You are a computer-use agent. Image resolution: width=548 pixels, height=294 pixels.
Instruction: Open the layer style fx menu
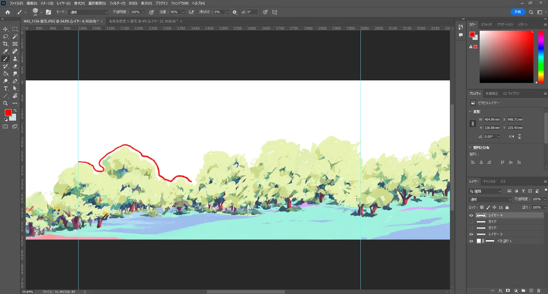click(501, 290)
